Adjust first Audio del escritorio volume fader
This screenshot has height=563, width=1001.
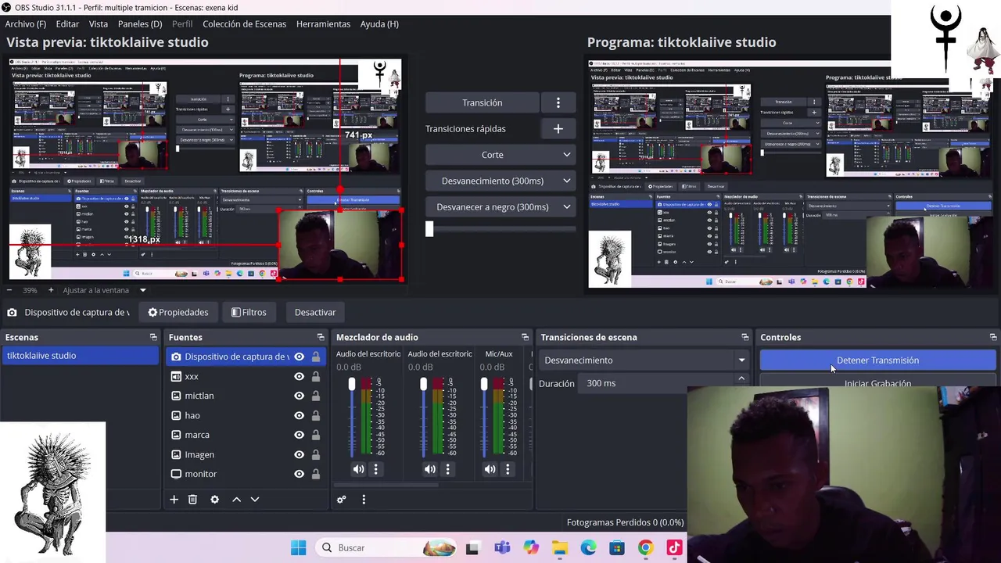tap(351, 384)
